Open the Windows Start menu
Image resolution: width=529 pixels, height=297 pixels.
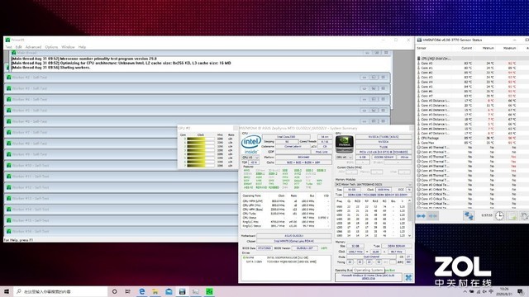7,291
